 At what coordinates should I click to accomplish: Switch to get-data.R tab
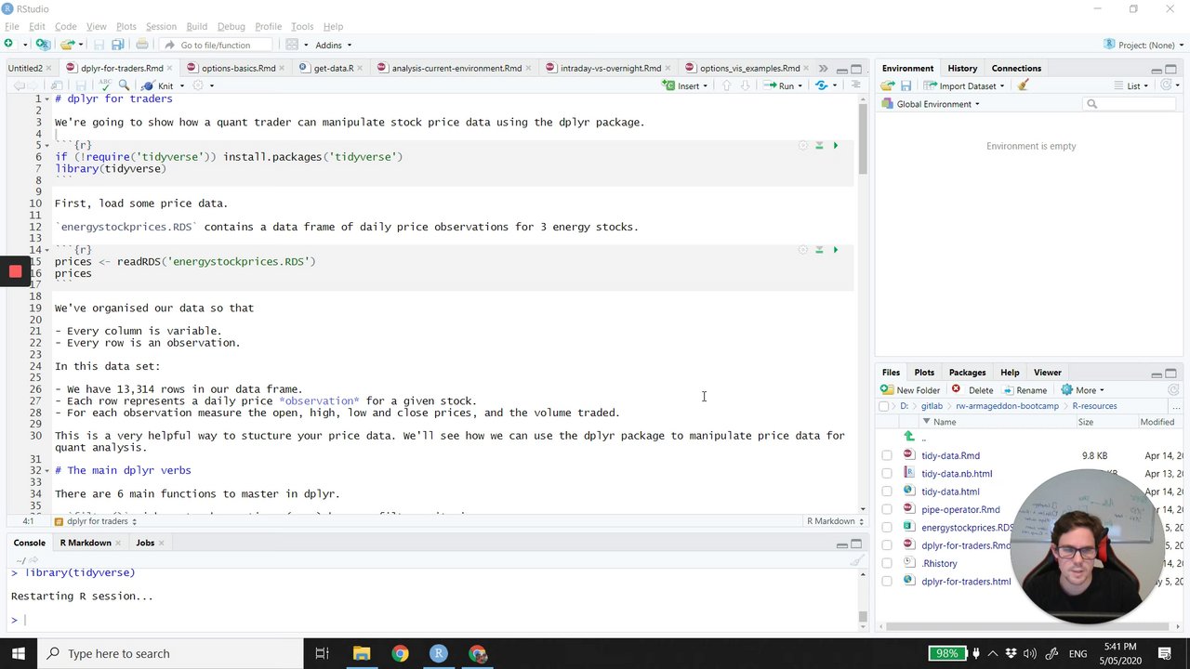333,68
